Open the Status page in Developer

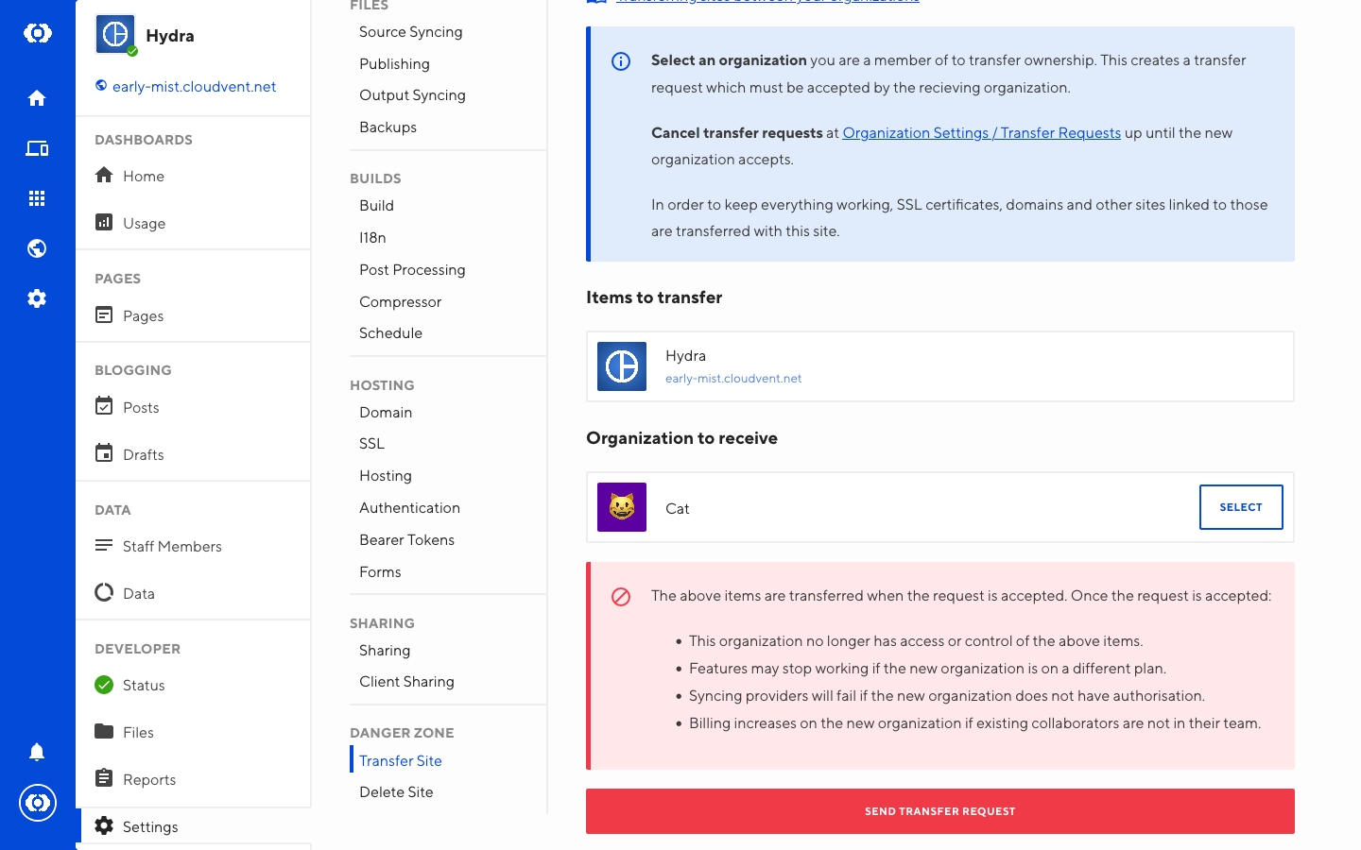(144, 686)
